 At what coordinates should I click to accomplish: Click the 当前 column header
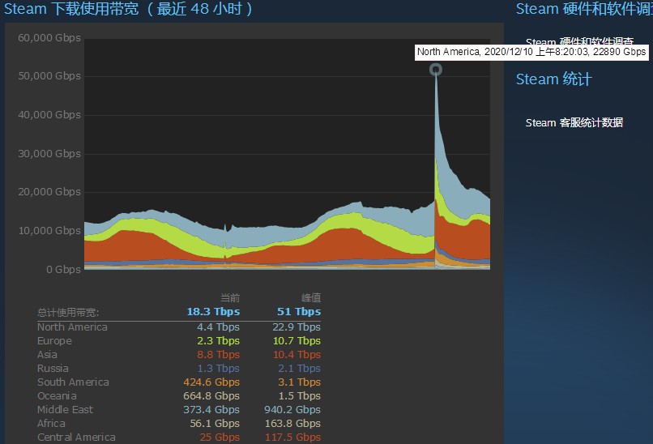pos(230,298)
